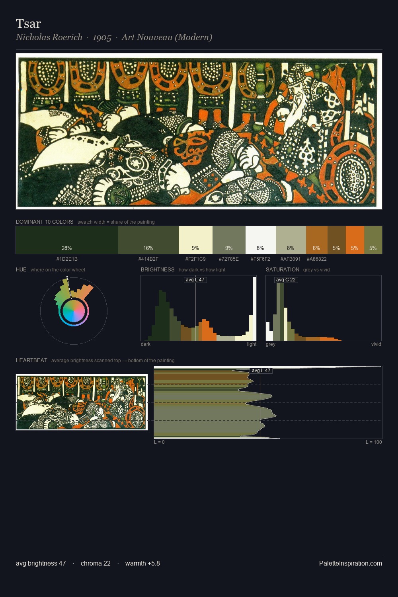Select the near-white 8% swatch
The height and width of the screenshot is (597, 398).
(261, 240)
